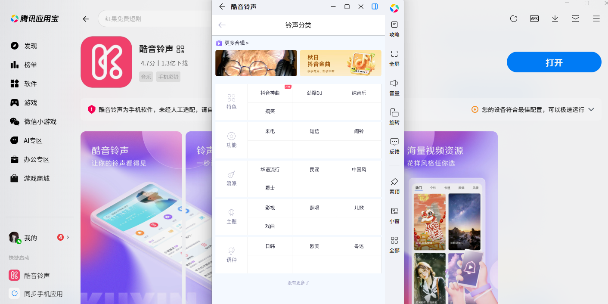Click the QR code icon beside 酷音铃声 title

tap(180, 49)
